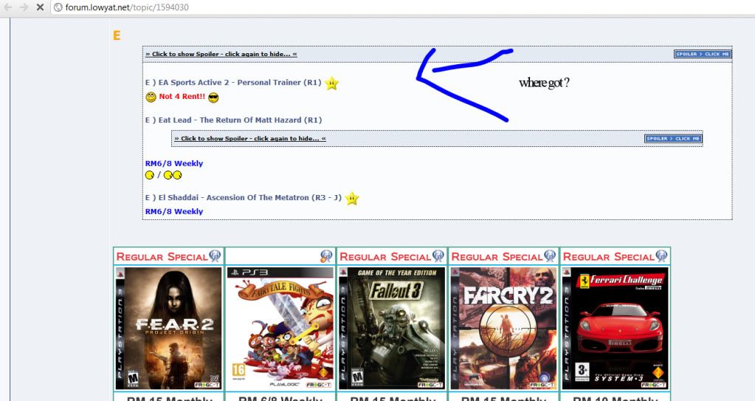Click the browser forward arrow
Screen dimensions: 755x401
click(24, 7)
